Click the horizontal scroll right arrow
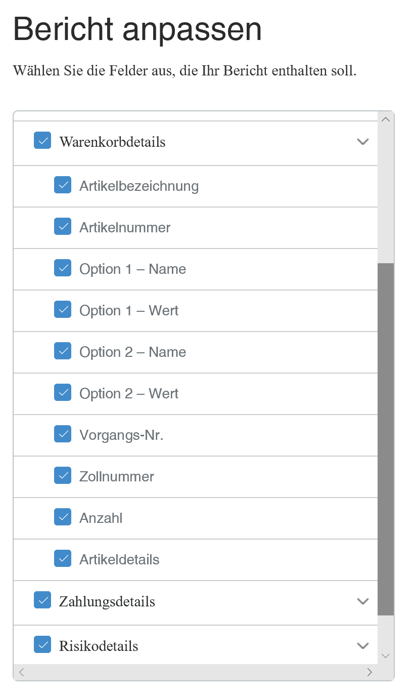The width and height of the screenshot is (415, 697). (370, 672)
